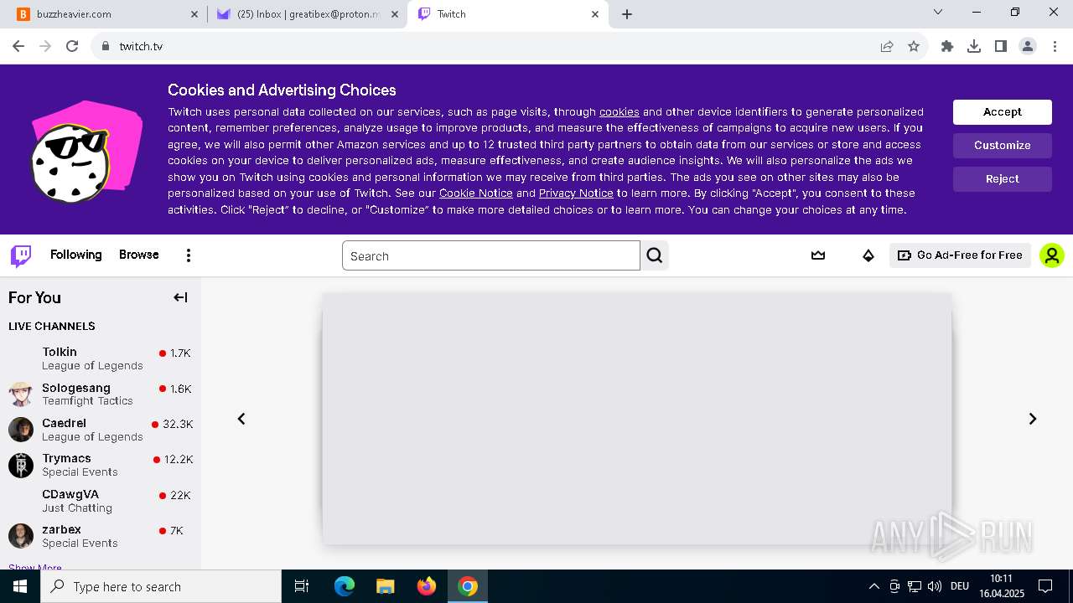Close the Twitch tab
Viewport: 1073px width, 603px height.
click(x=595, y=14)
